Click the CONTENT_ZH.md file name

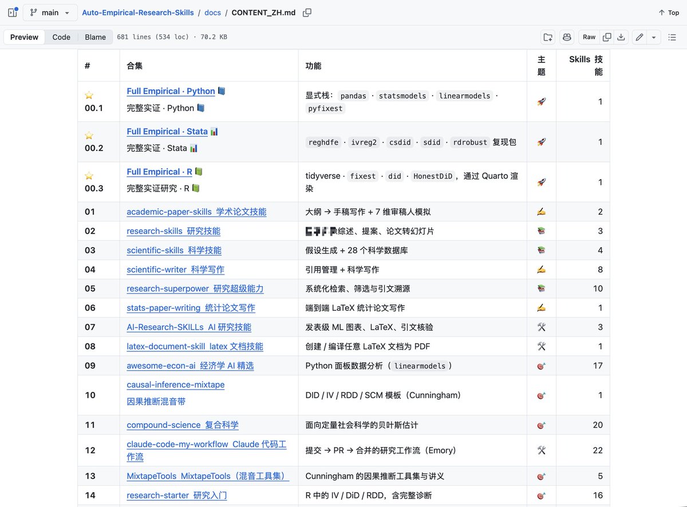coord(263,13)
